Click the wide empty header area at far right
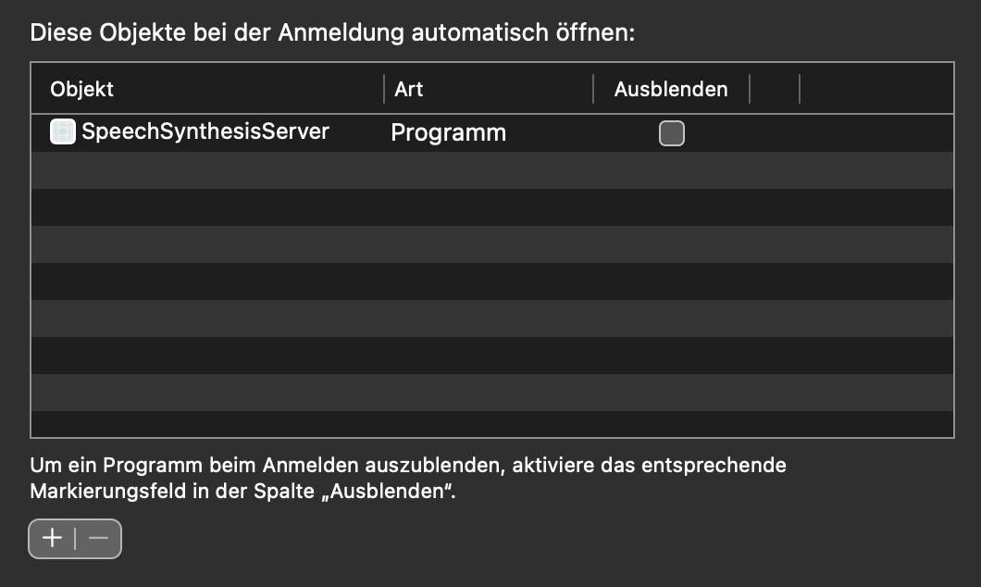Screen dimensions: 981x587 tap(875, 89)
